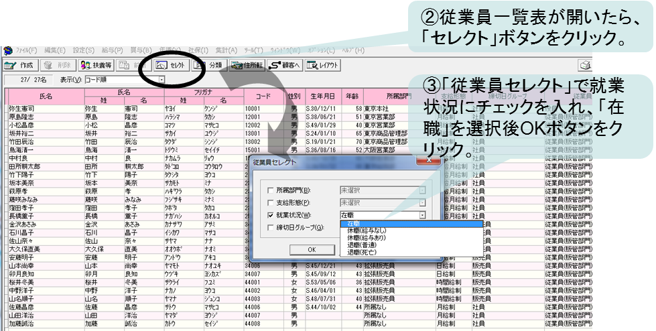The width and height of the screenshot is (656, 331).
Task: Select 退職(死亡) in the list
Action: tap(412, 253)
